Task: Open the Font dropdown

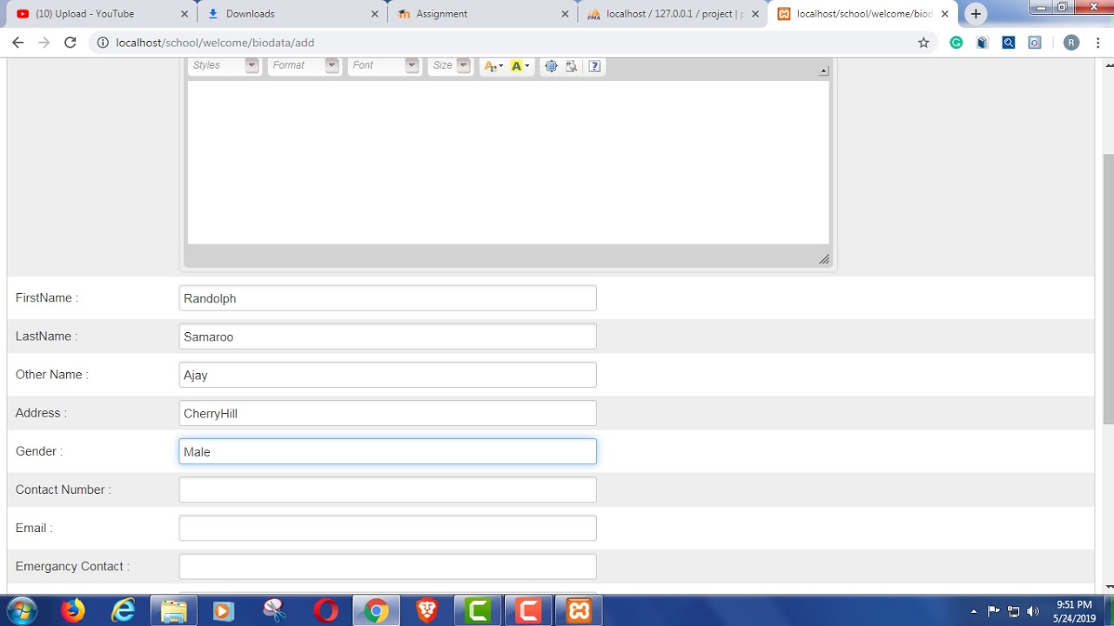Action: point(385,66)
